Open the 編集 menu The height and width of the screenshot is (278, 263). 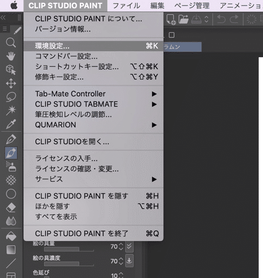157,6
